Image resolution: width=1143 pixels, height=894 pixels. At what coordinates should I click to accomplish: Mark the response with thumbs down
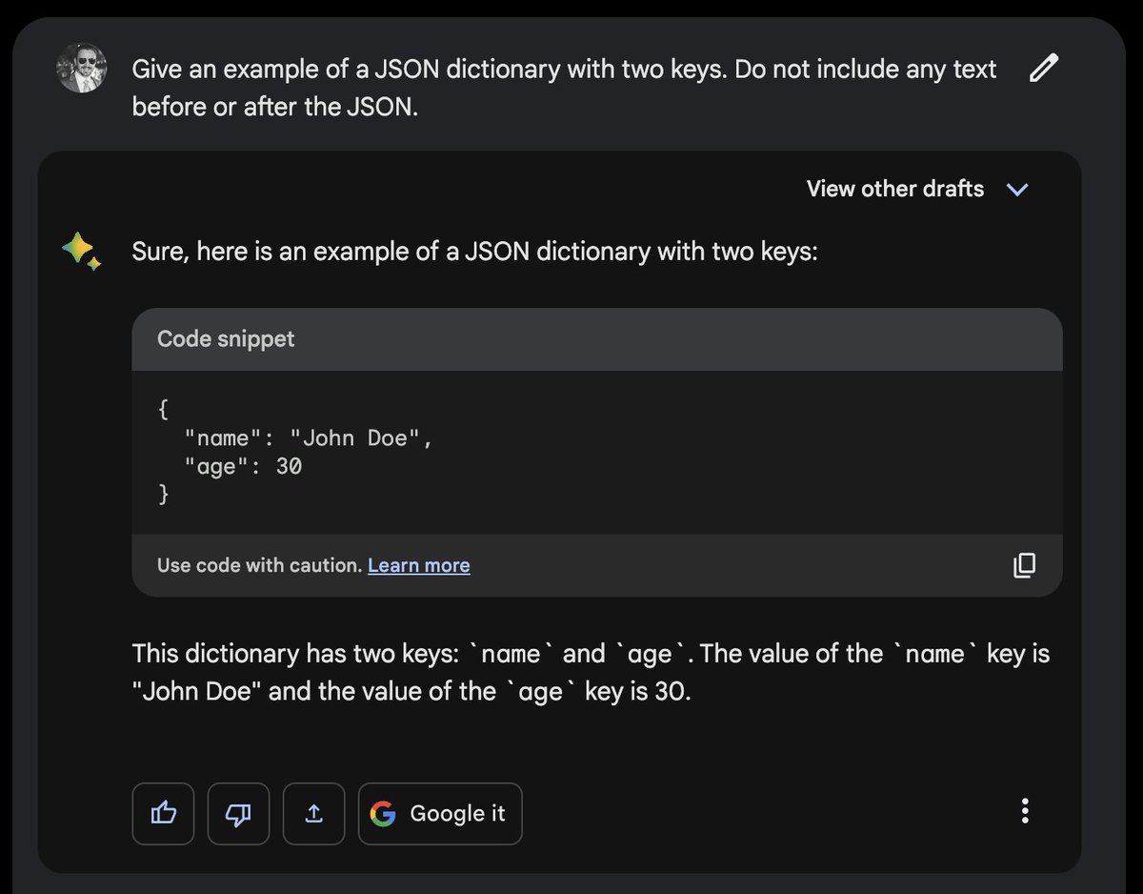(238, 813)
